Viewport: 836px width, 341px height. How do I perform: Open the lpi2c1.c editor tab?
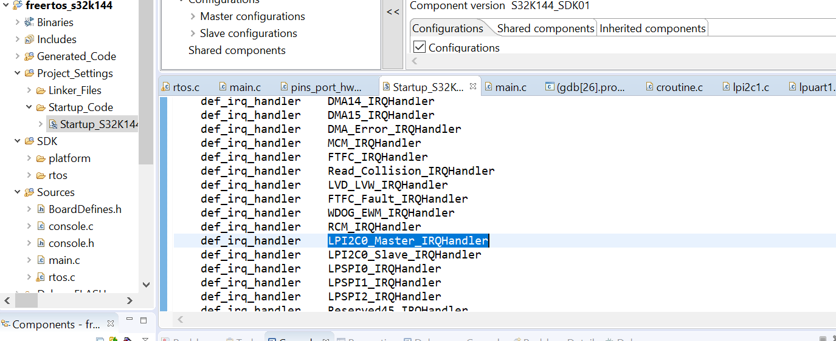tap(746, 87)
